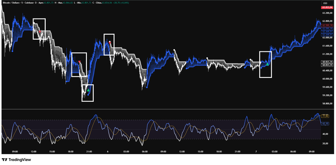The width and height of the screenshot is (336, 165).
Task: Click the day 7 marker on time axis
Action: 256,151
